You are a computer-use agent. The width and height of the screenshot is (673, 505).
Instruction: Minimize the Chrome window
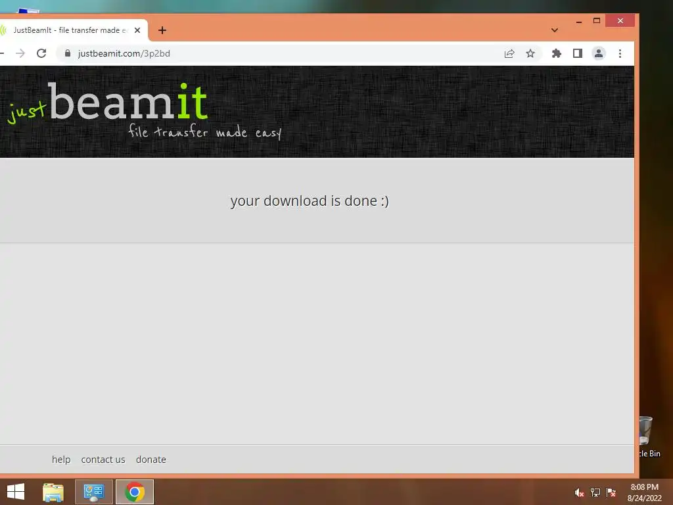click(x=579, y=21)
